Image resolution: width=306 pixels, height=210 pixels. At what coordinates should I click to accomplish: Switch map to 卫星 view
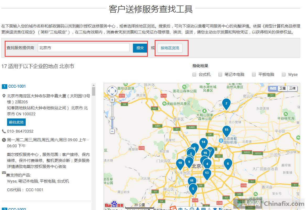coord(282,88)
